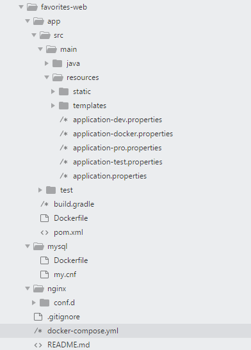Click the README.md code brackets icon
The width and height of the screenshot is (251, 350).
pyautogui.click(x=38, y=345)
